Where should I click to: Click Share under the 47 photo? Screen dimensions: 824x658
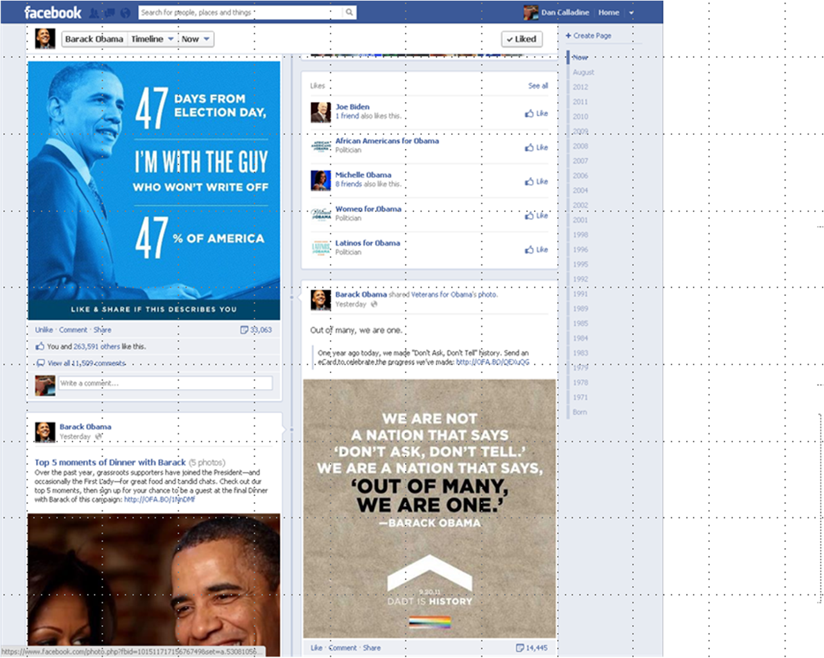click(103, 330)
